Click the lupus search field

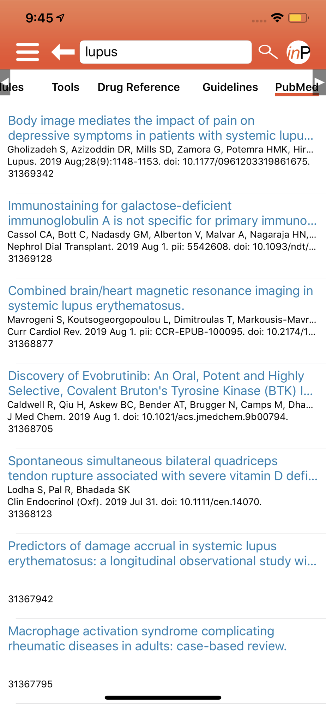click(x=165, y=52)
